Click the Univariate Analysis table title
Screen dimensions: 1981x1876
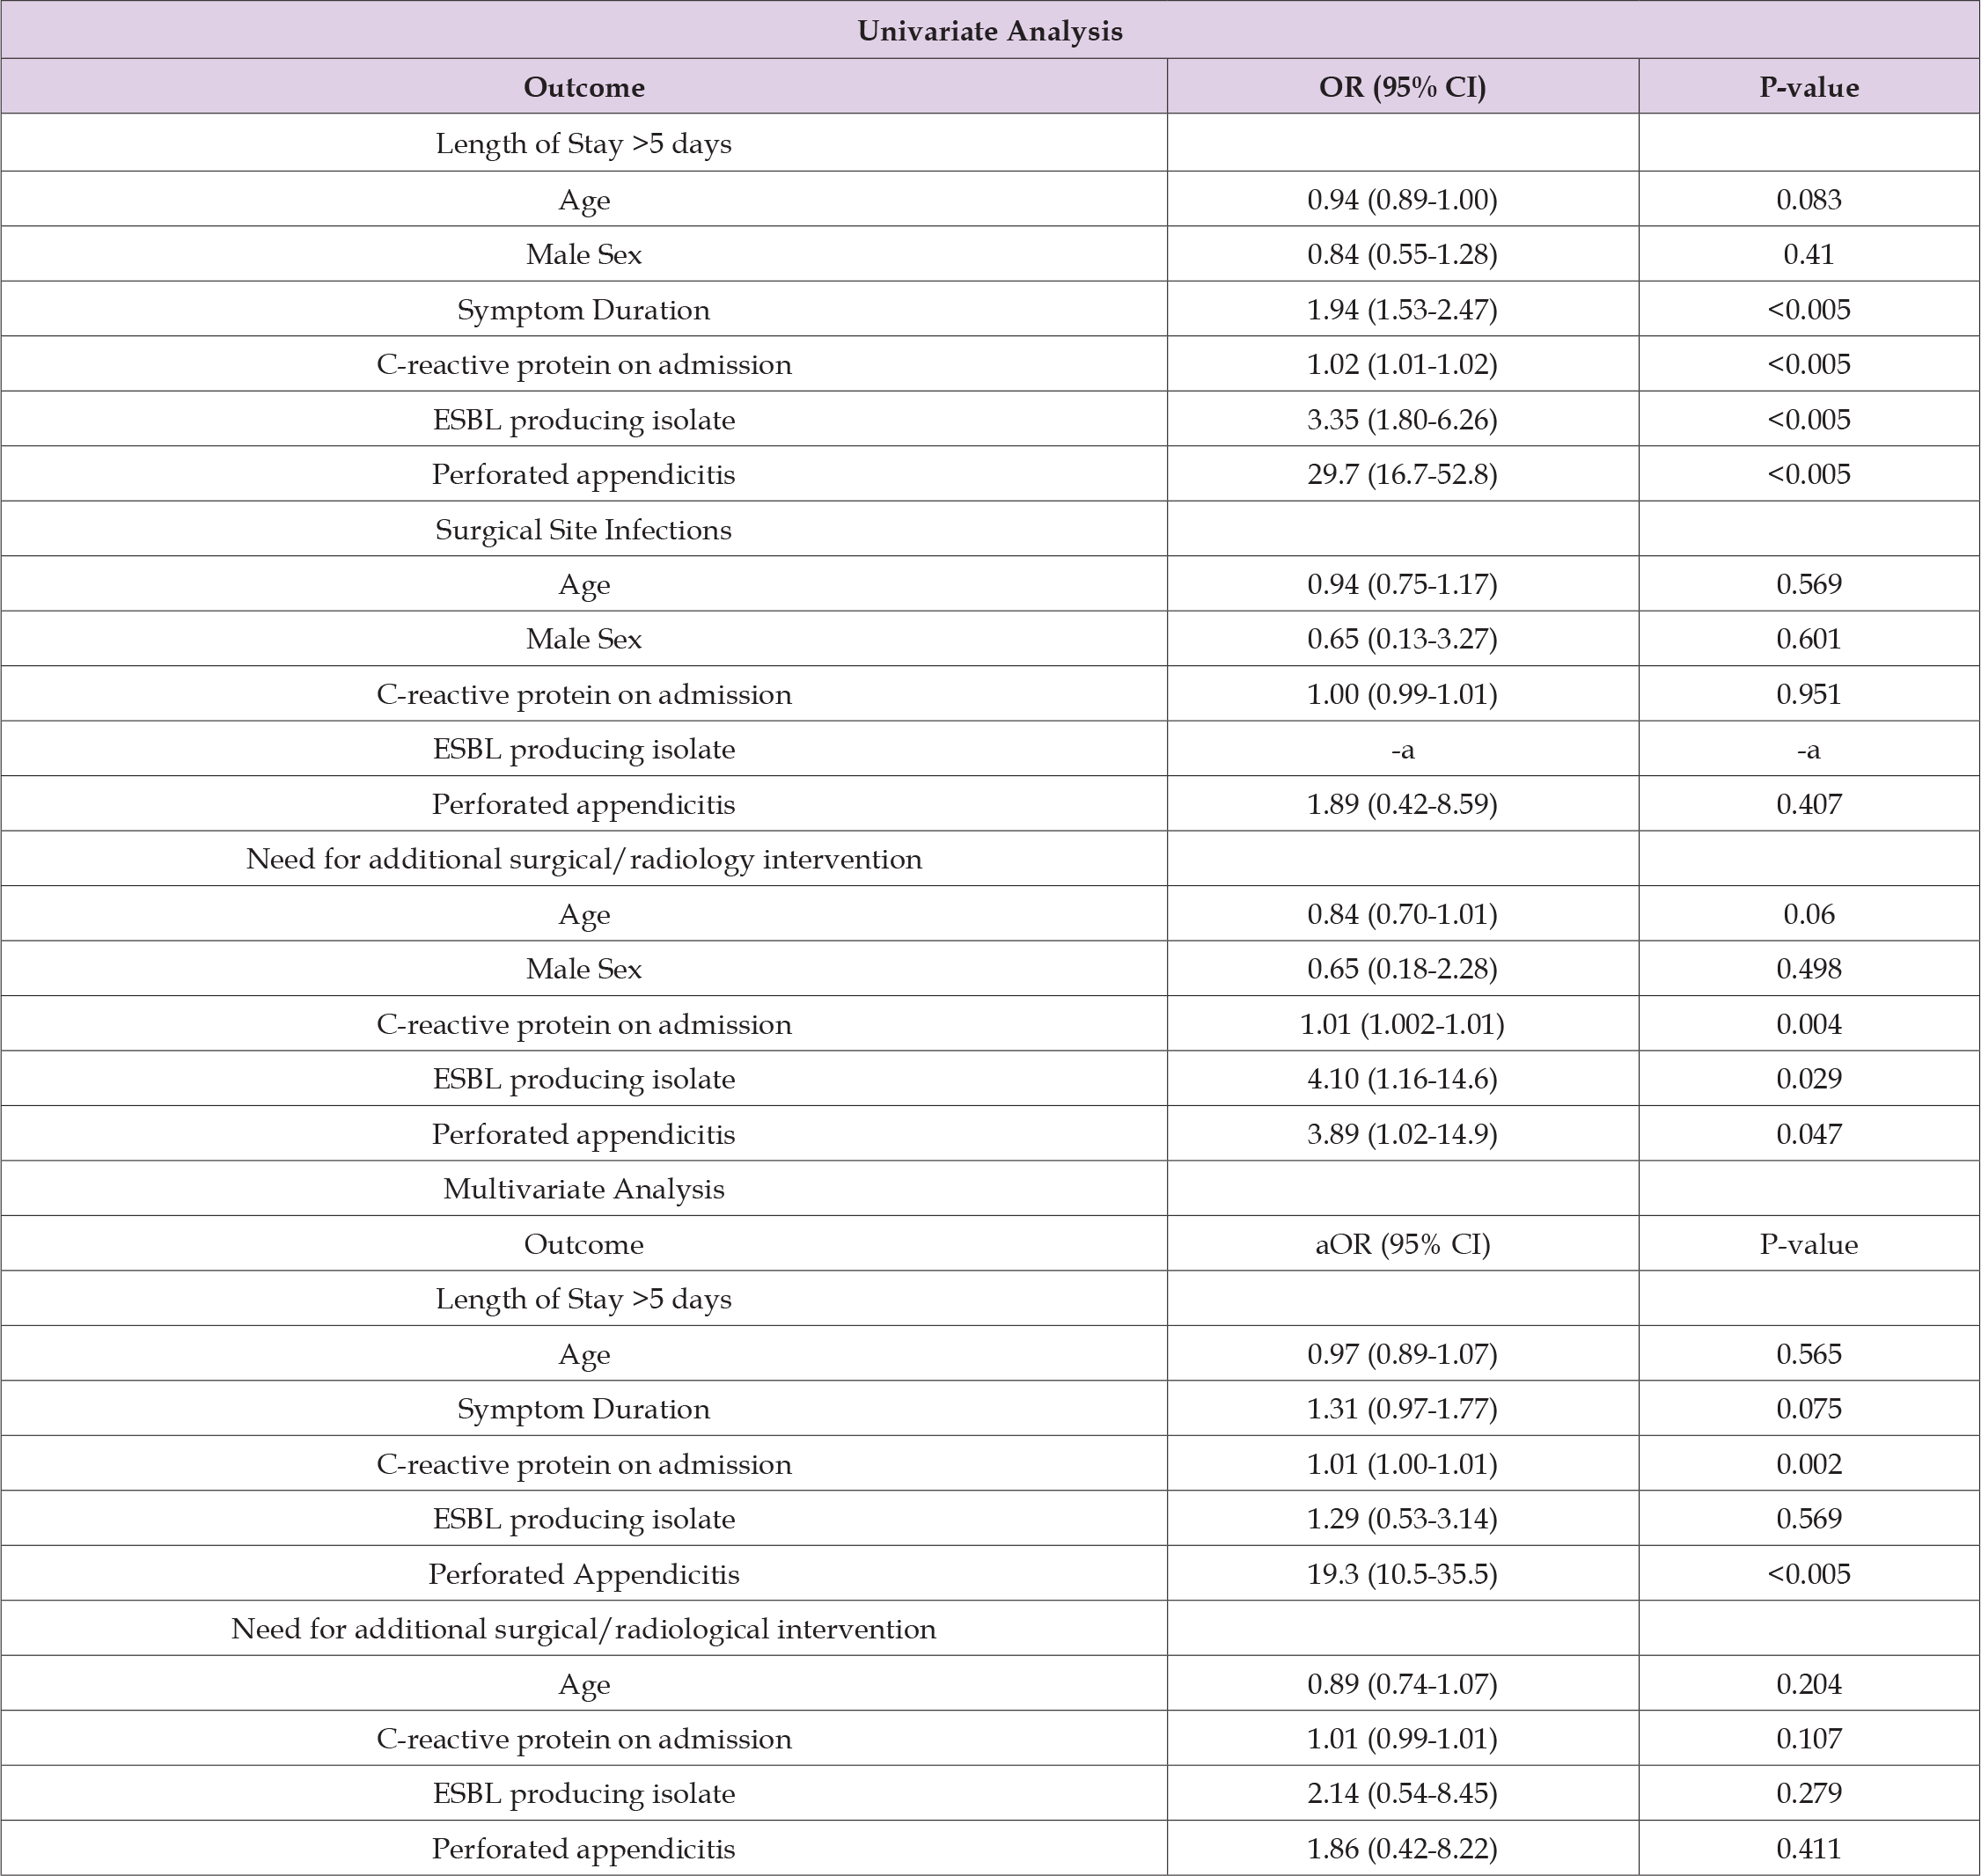coord(989,31)
